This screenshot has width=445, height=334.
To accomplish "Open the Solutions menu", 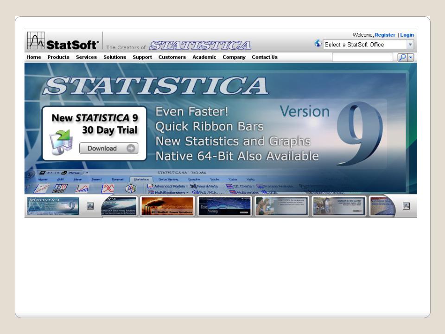I will tap(114, 57).
